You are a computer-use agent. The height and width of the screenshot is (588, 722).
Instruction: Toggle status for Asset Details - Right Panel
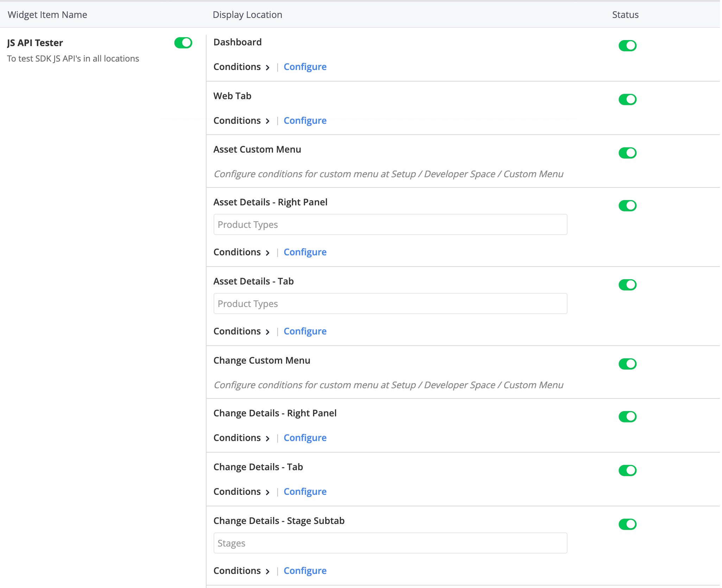[627, 205]
